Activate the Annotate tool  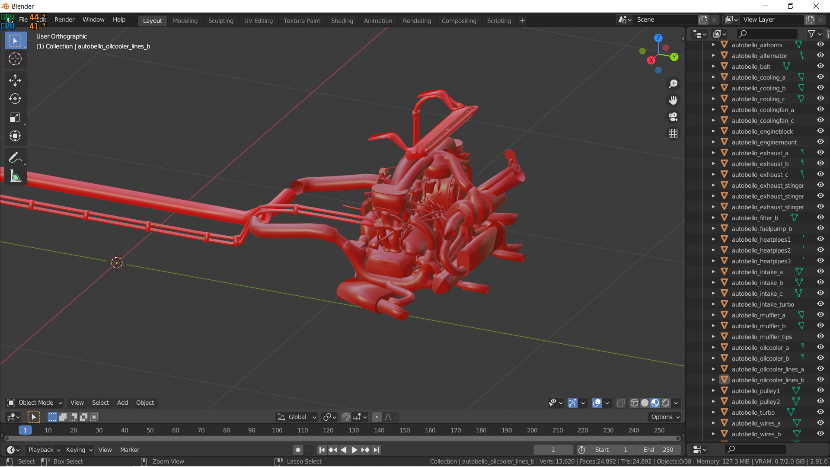pyautogui.click(x=15, y=157)
